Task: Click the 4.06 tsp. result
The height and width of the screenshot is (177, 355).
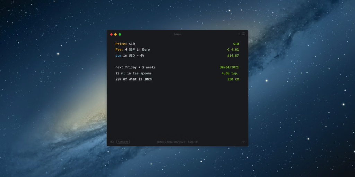Action: click(230, 73)
